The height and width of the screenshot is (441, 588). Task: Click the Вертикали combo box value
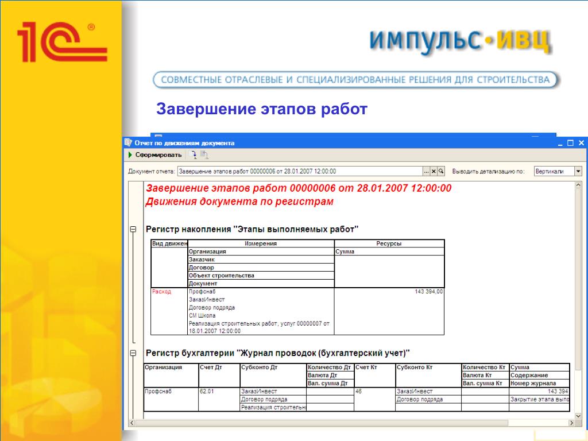point(554,171)
